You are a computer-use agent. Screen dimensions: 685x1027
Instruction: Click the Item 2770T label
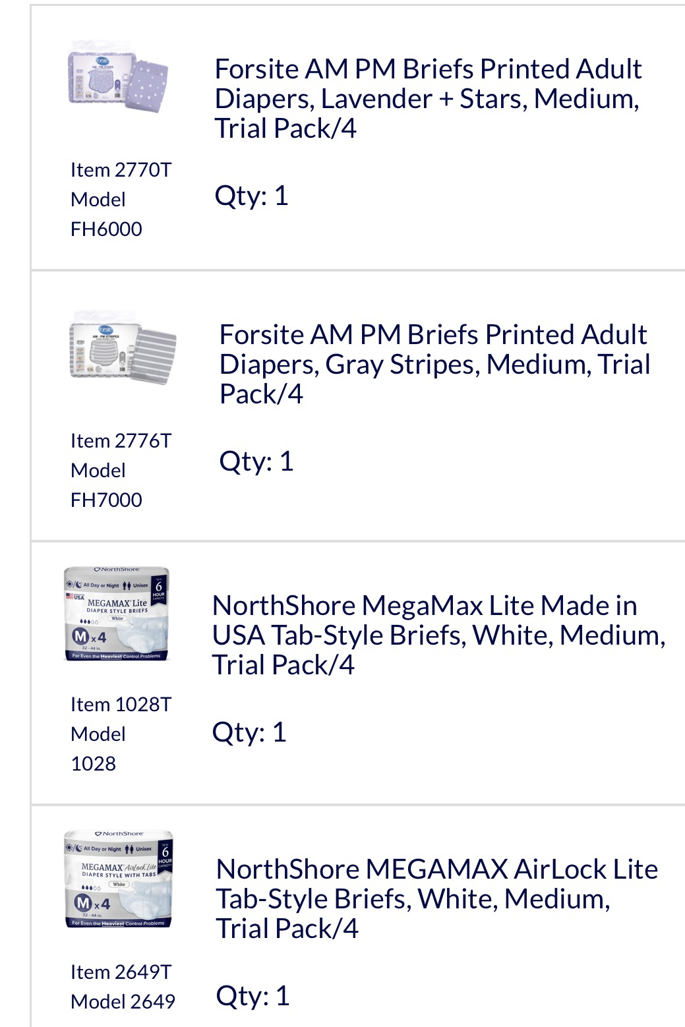(121, 170)
